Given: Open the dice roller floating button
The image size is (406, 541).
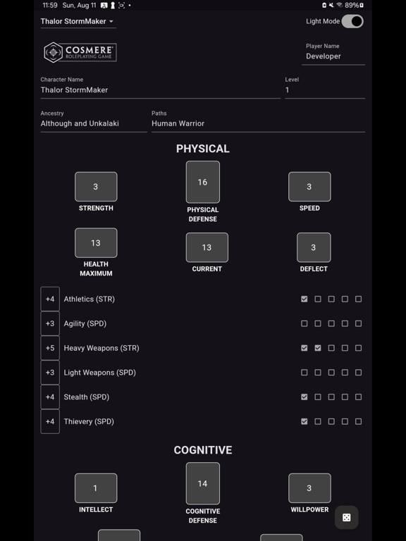Looking at the screenshot, I should click(x=346, y=517).
